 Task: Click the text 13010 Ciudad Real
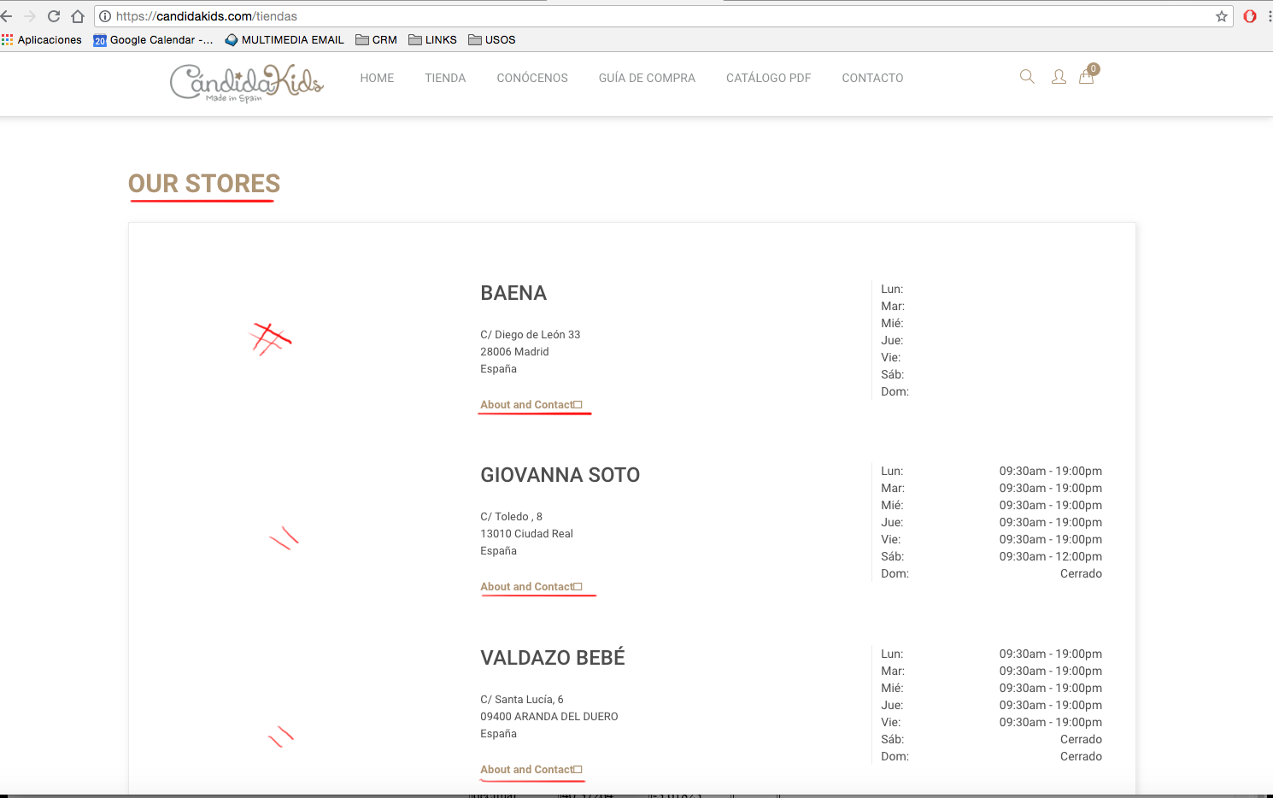(526, 534)
